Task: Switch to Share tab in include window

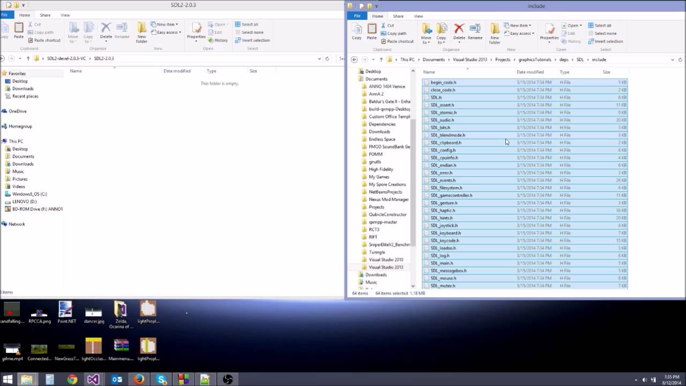Action: pyautogui.click(x=398, y=16)
